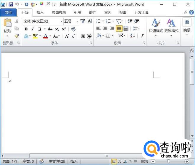Viewport: 195px width, 165px height.
Task: Expand bullet list options arrow
Action: click(103, 21)
